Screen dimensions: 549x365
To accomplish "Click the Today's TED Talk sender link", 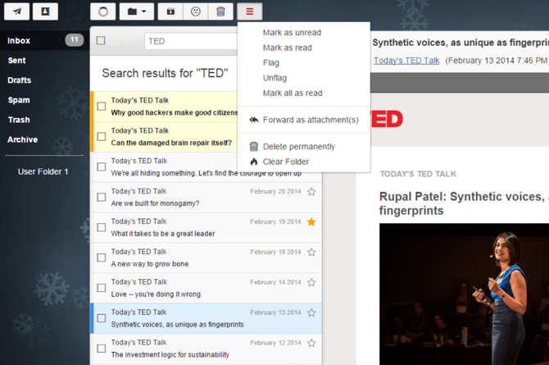I will tap(406, 61).
